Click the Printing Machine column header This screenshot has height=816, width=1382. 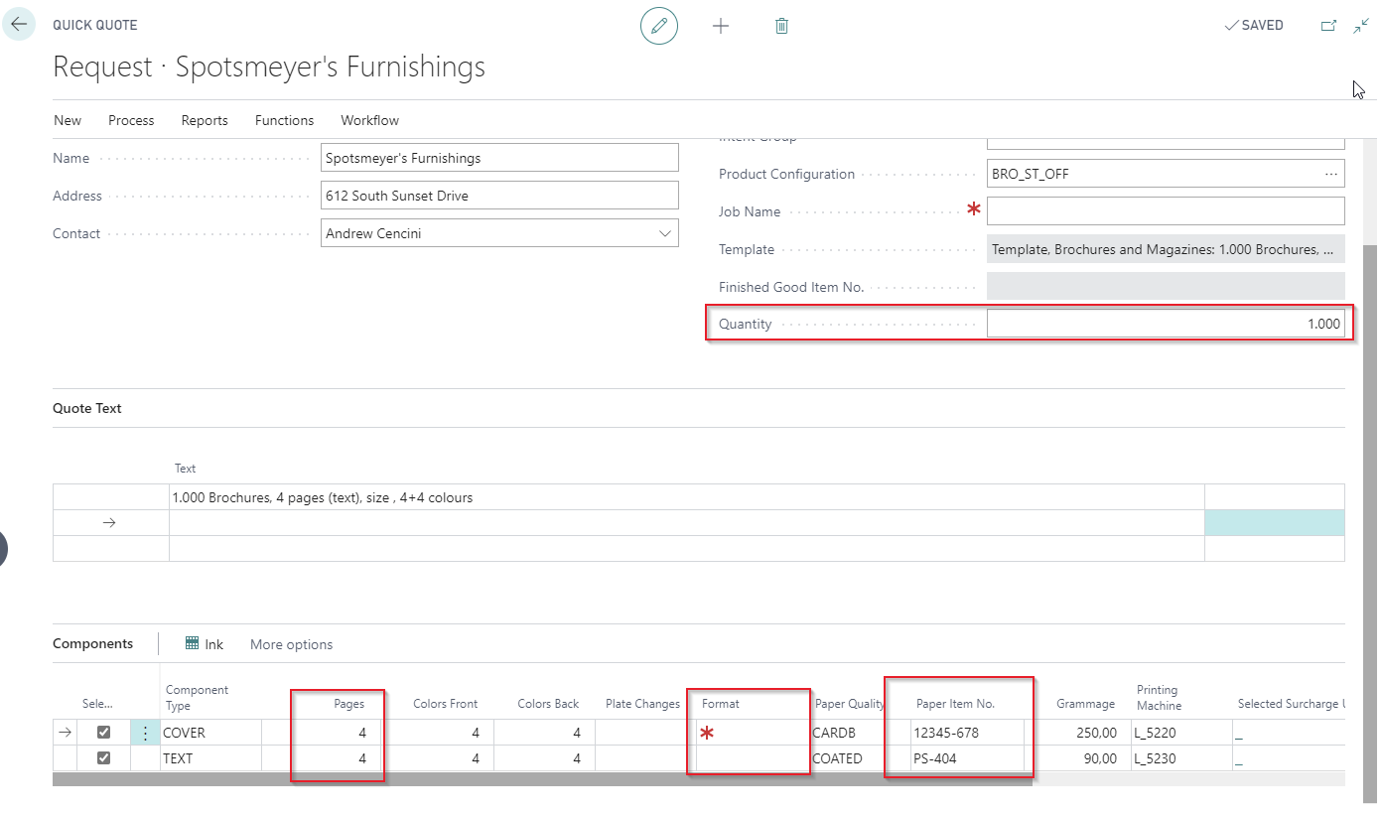pyautogui.click(x=1159, y=697)
